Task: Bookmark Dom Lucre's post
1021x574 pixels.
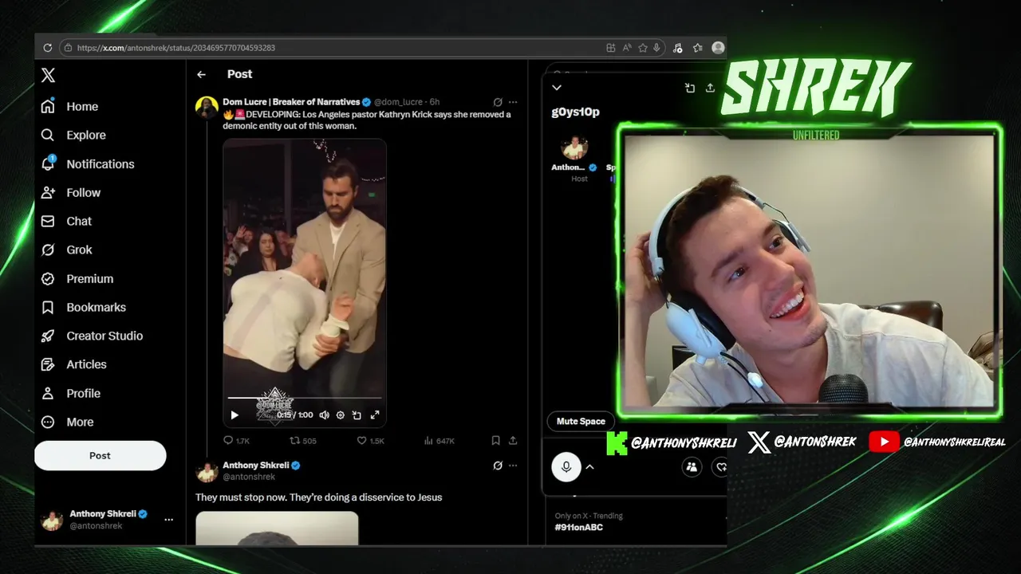Action: (x=495, y=440)
